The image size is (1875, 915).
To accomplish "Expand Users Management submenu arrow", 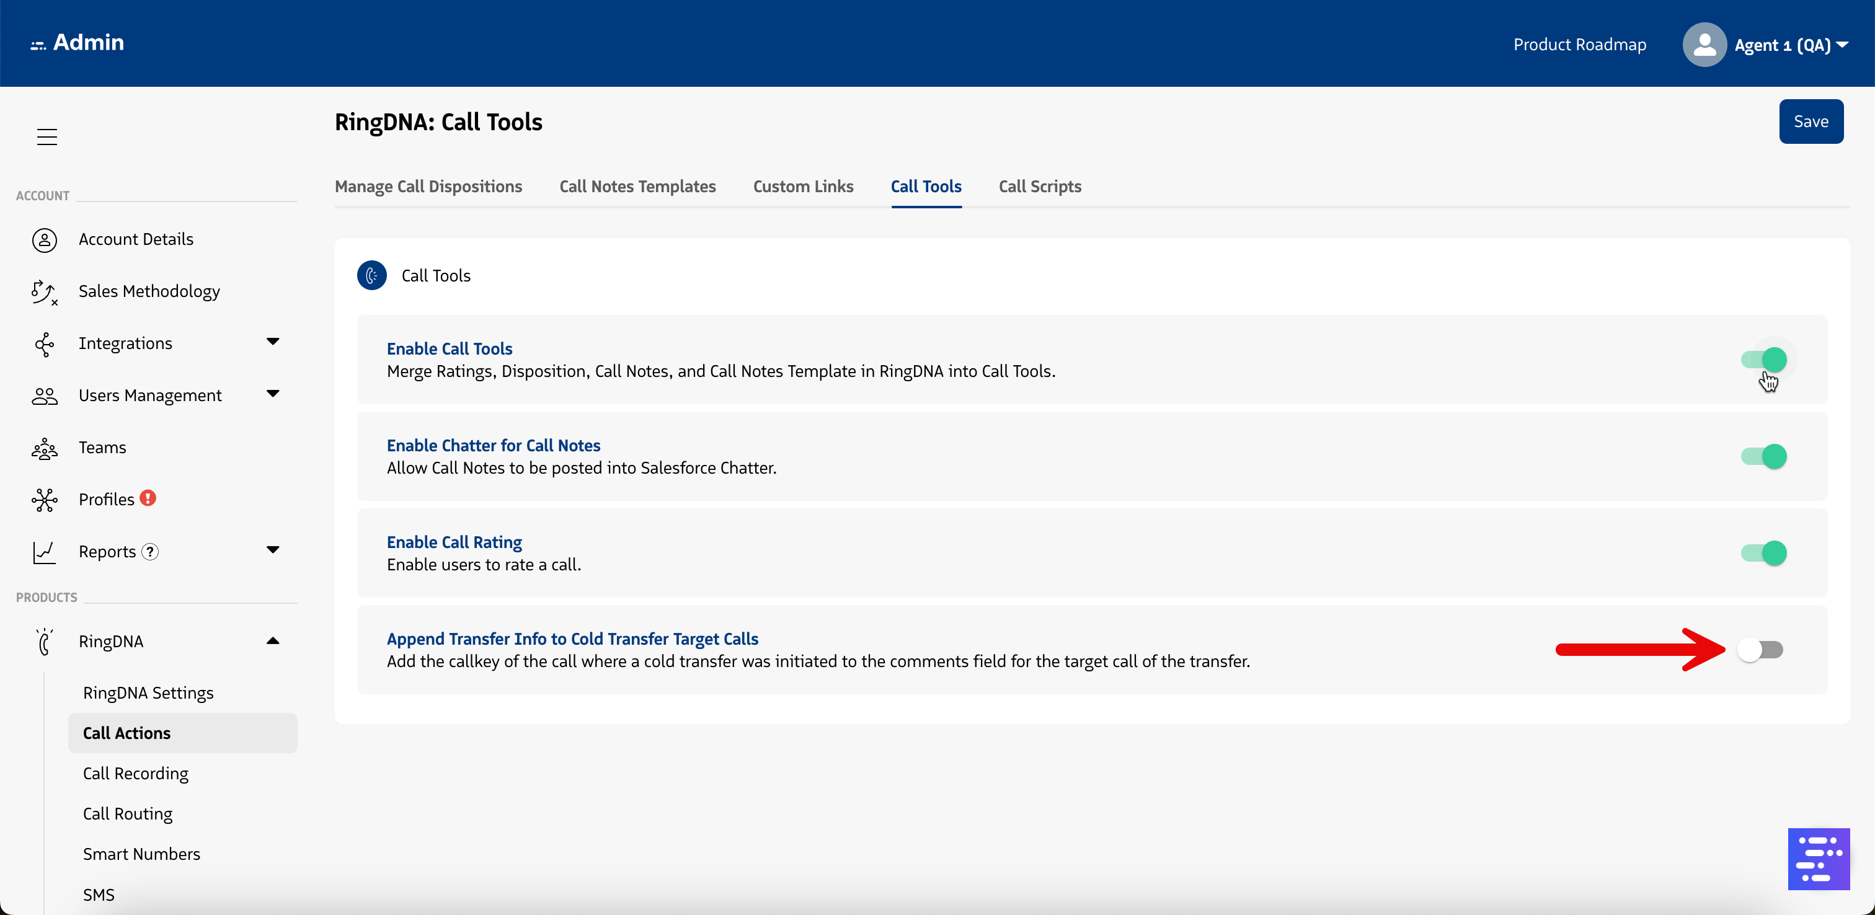I will click(273, 394).
